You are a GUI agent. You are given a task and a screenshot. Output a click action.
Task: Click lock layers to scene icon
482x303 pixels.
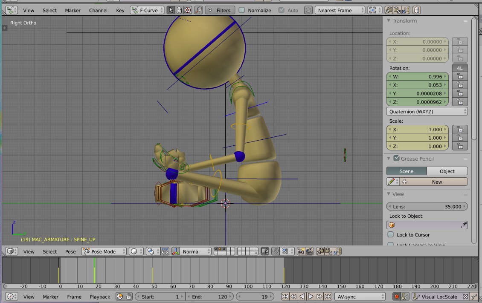point(264,251)
